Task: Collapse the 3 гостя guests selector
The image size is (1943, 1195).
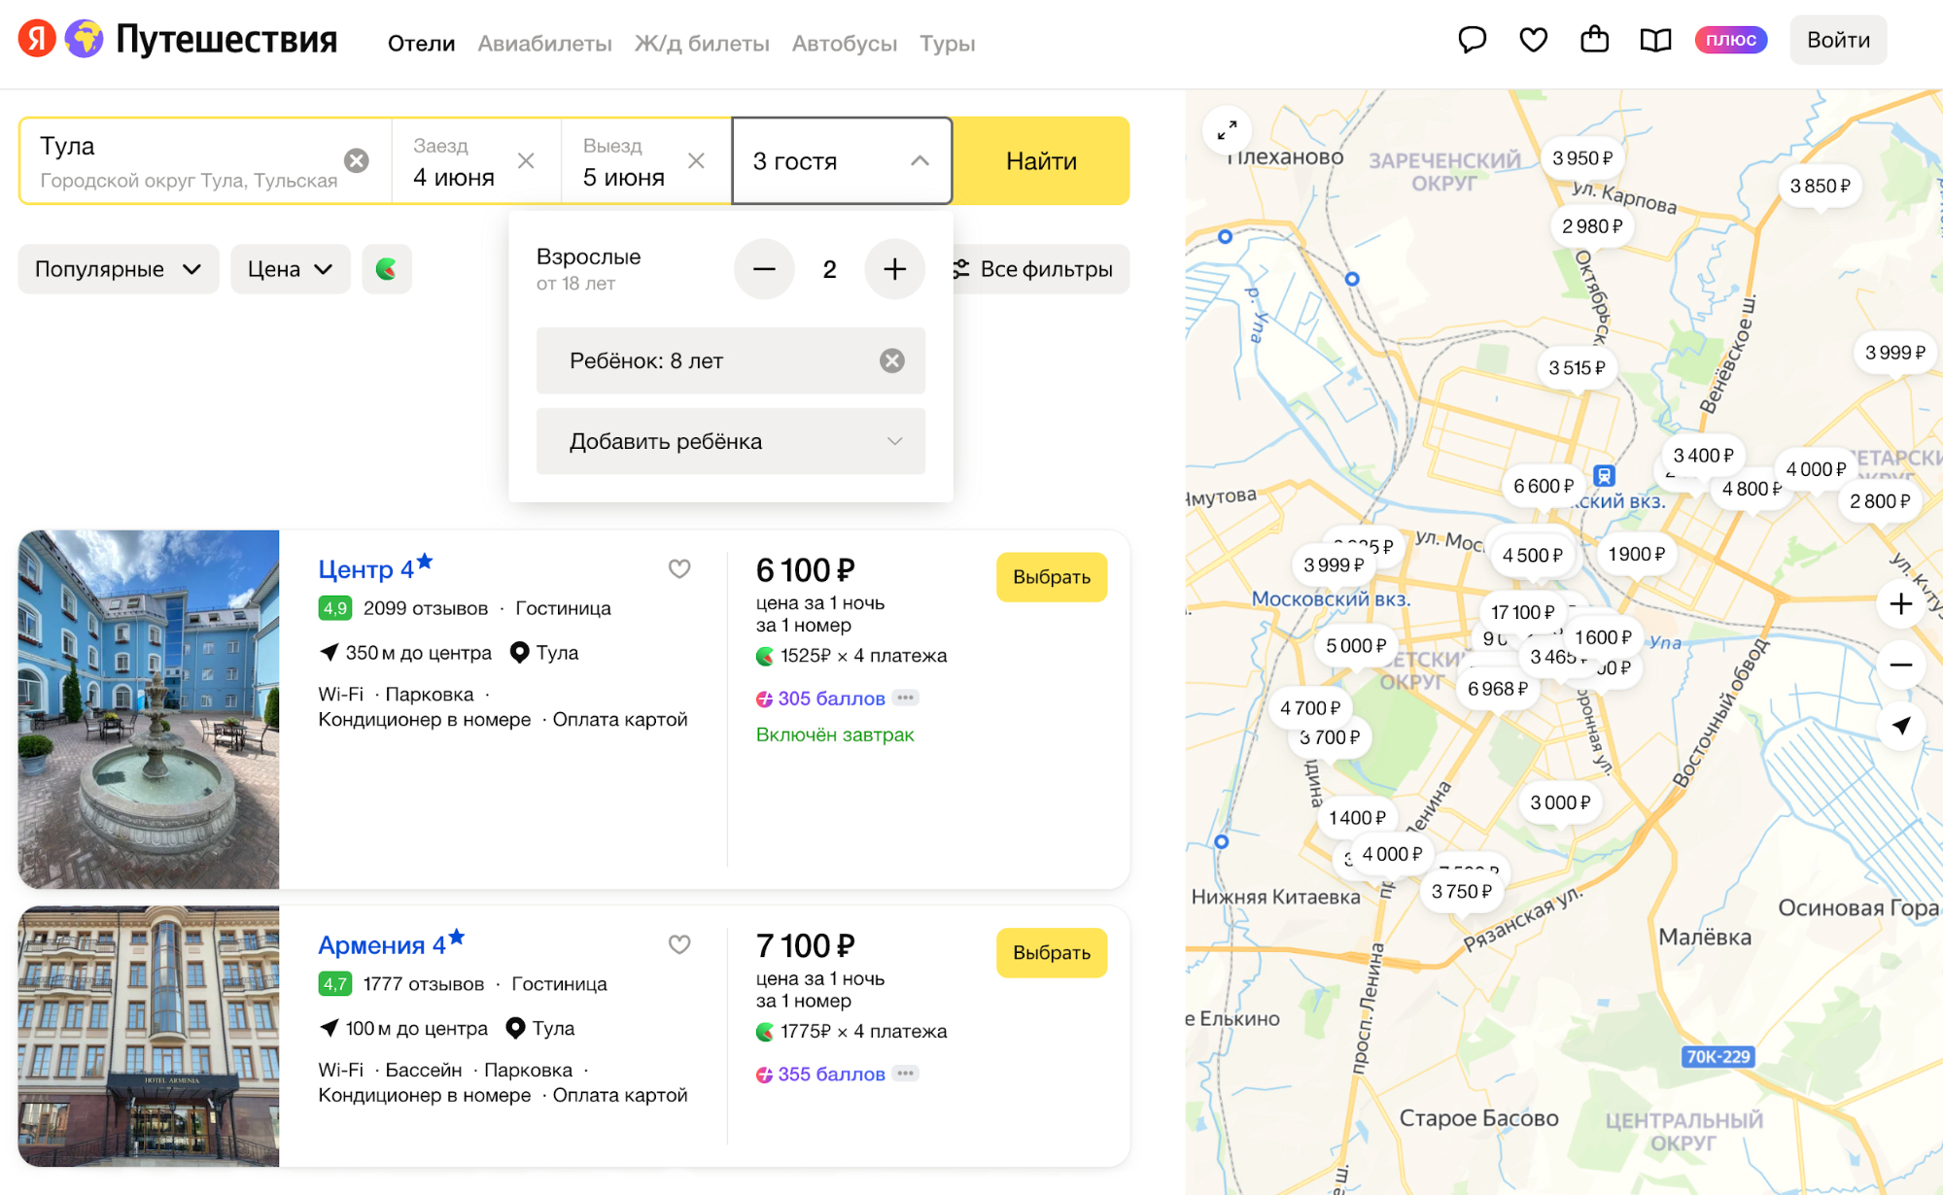Action: click(842, 160)
